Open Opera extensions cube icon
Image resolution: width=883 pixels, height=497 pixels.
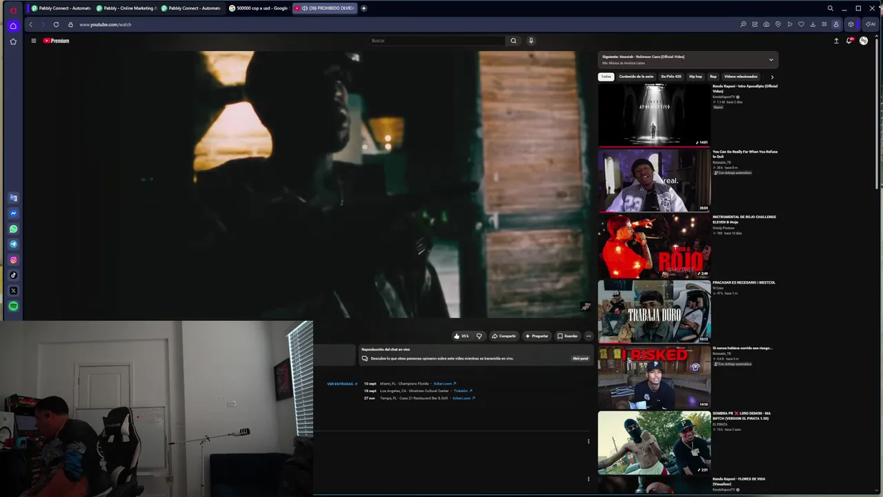(x=851, y=24)
